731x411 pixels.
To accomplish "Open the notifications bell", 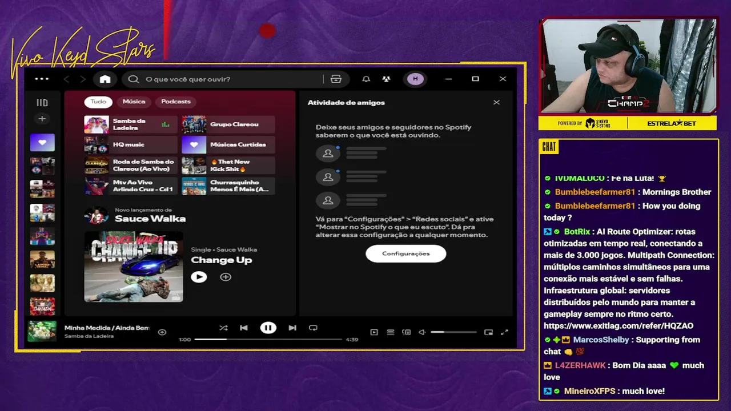I will (x=366, y=79).
